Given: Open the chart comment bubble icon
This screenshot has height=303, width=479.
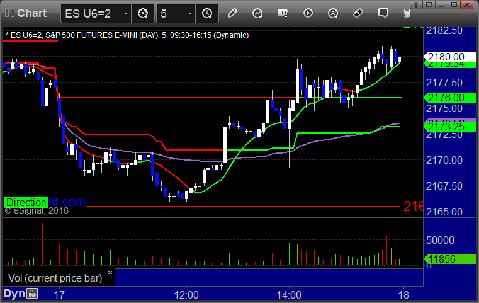Looking at the screenshot, I should [383, 13].
